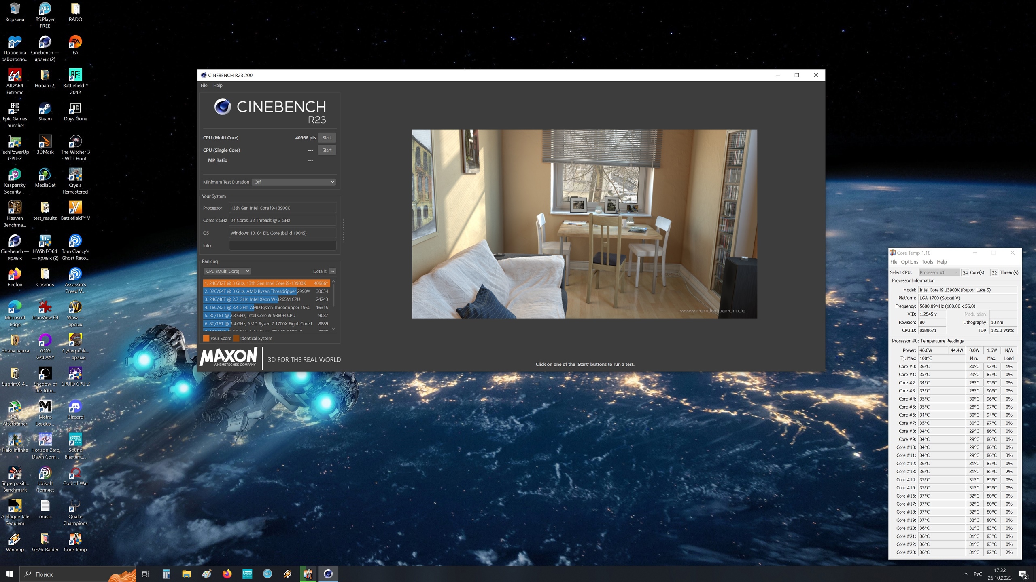The height and width of the screenshot is (582, 1036).
Task: Open the Cinebench File menu
Action: point(204,86)
